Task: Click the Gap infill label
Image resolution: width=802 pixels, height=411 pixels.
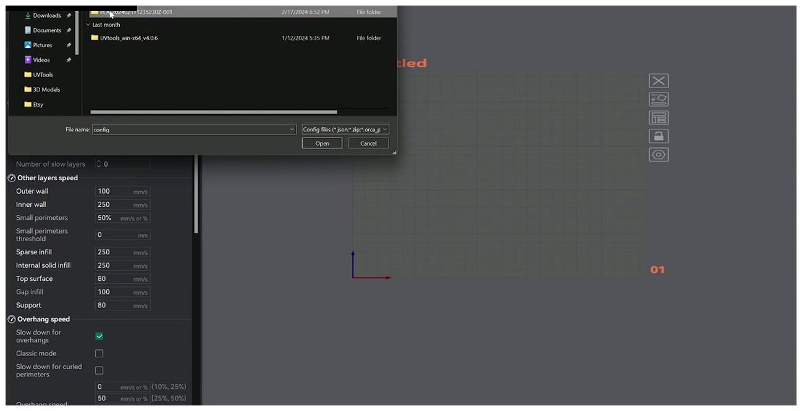Action: [30, 292]
